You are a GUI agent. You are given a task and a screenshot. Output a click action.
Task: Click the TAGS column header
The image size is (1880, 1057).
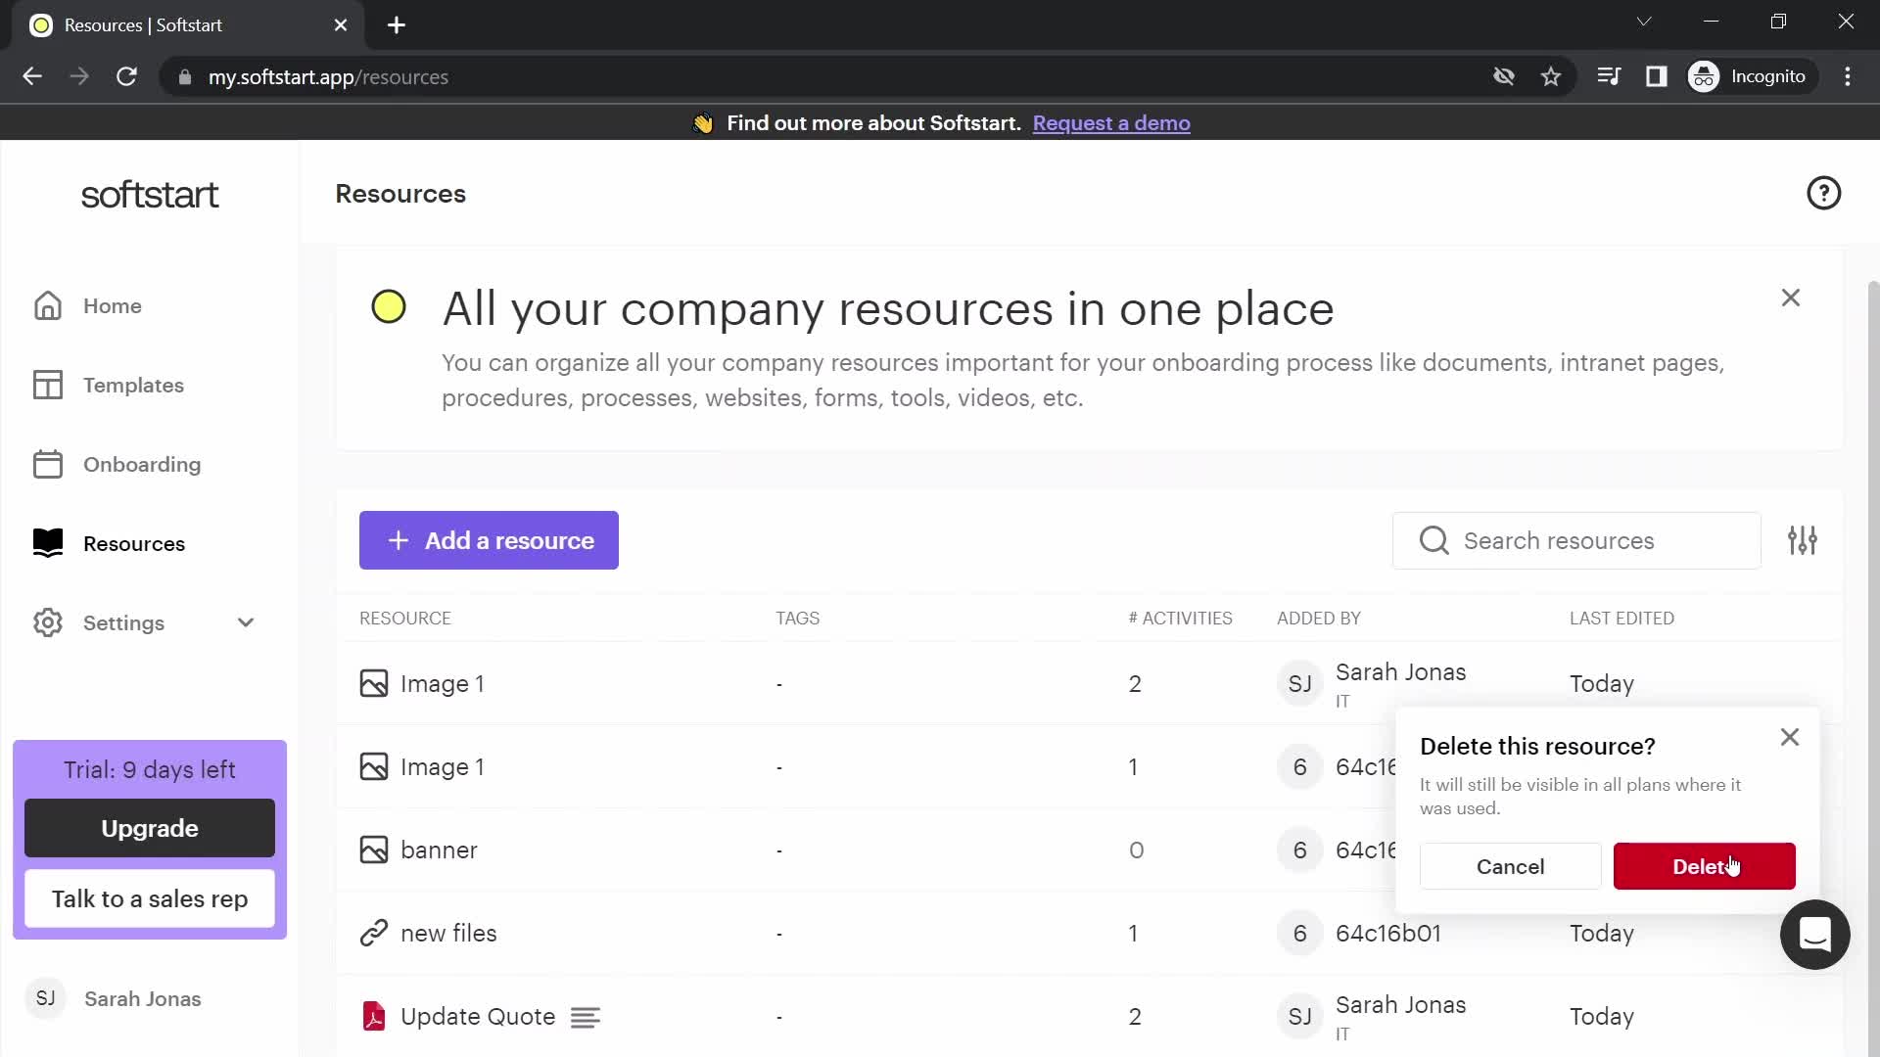point(797,619)
